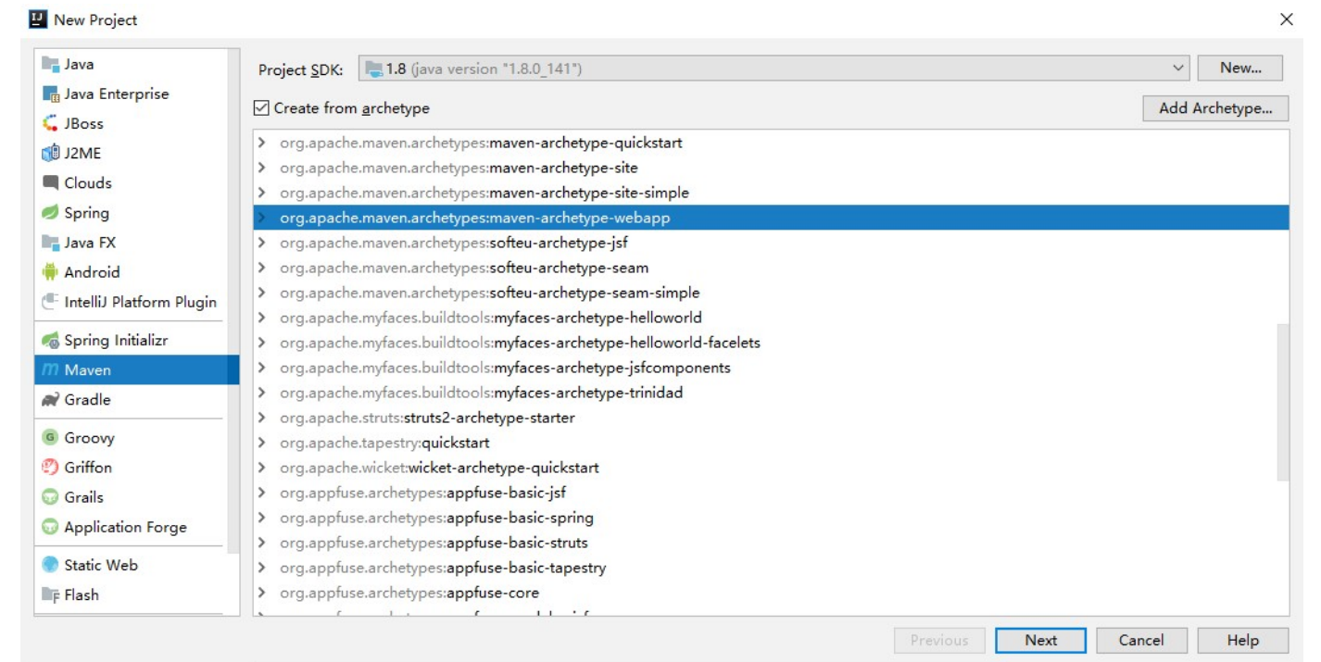
Task: Close the New Project dialog
Action: 1286,19
